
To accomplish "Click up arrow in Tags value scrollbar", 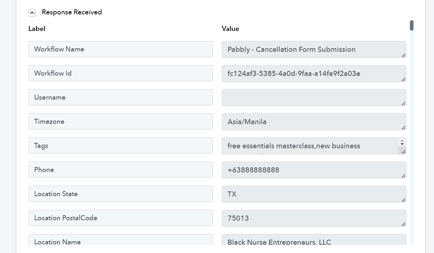I will click(x=402, y=140).
